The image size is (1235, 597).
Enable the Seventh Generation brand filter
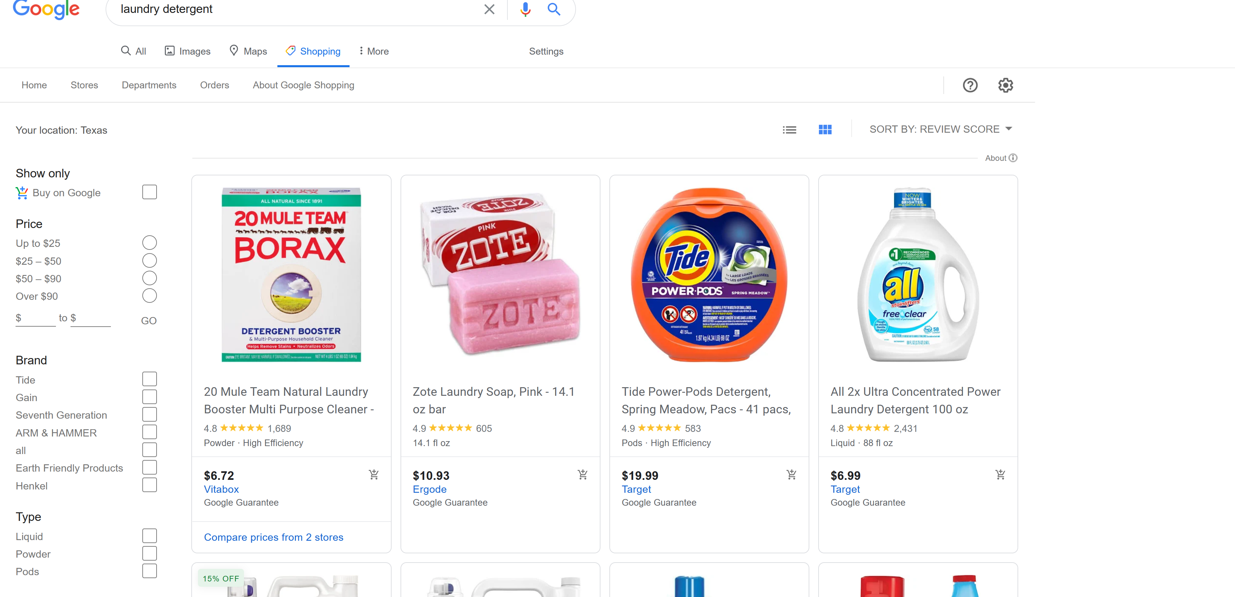coord(150,414)
